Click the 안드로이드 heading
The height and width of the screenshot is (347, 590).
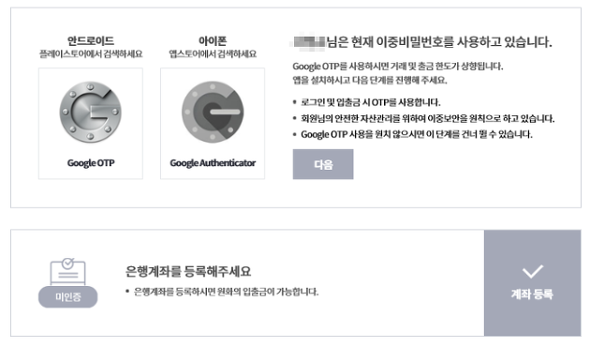pyautogui.click(x=91, y=40)
